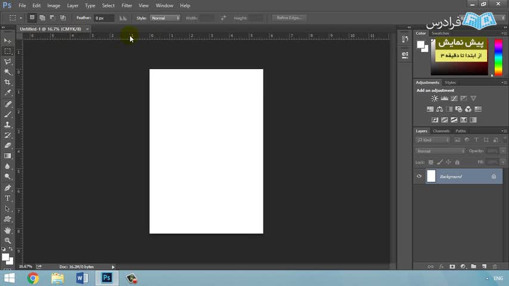Image resolution: width=509 pixels, height=286 pixels.
Task: Open the layer blending mode dropdown
Action: [x=440, y=151]
